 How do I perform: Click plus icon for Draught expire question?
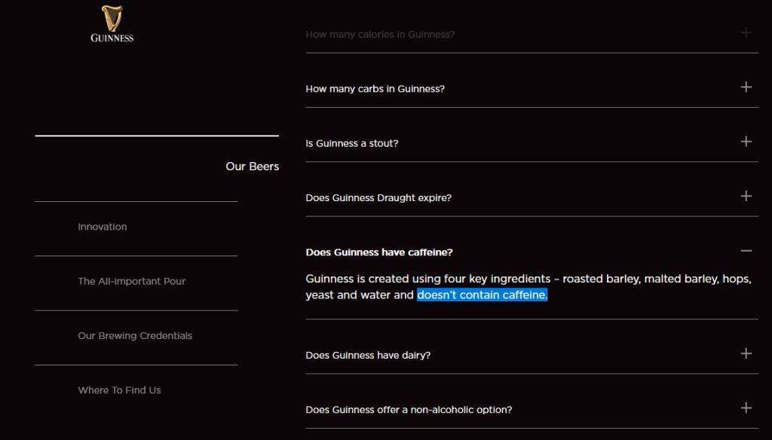click(x=746, y=196)
